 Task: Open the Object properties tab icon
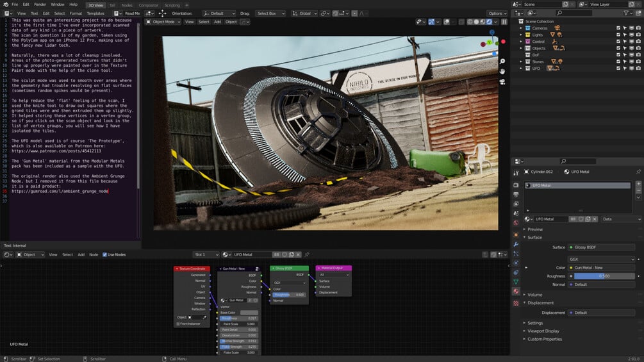(516, 234)
